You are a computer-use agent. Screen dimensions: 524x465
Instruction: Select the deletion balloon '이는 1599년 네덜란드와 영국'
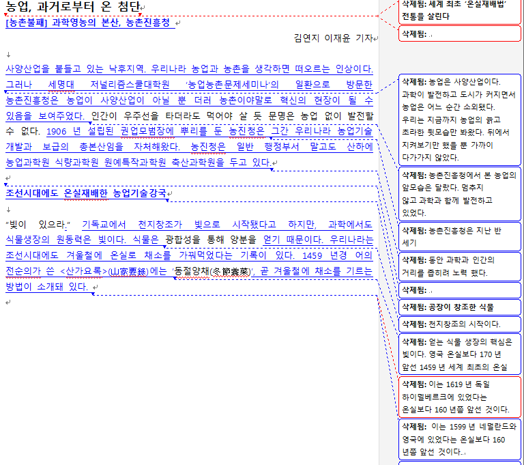pyautogui.click(x=459, y=439)
